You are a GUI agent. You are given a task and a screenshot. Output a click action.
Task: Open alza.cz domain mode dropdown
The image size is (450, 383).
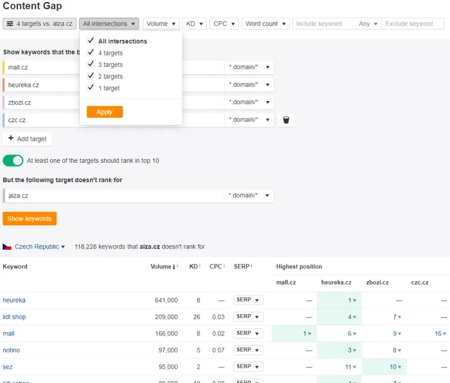click(249, 196)
